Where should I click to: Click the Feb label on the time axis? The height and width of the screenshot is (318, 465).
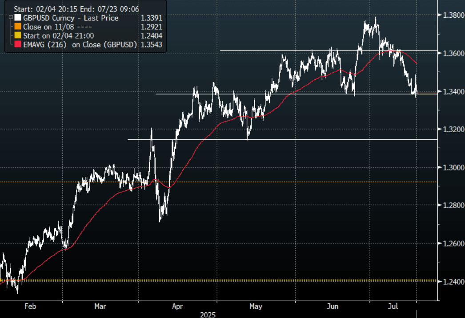[29, 306]
